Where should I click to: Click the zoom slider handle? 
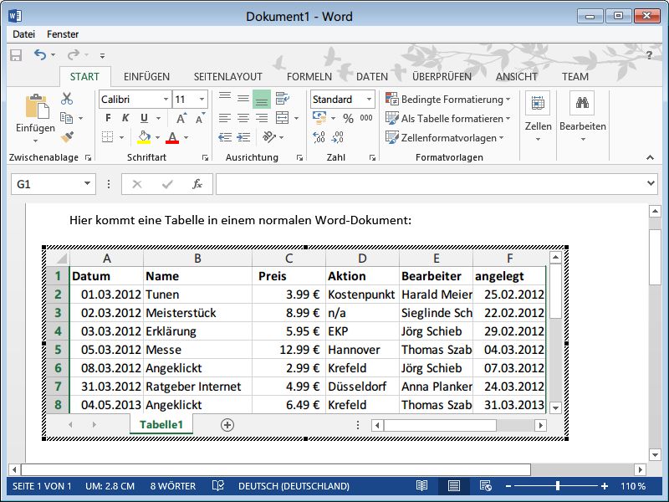point(558,486)
